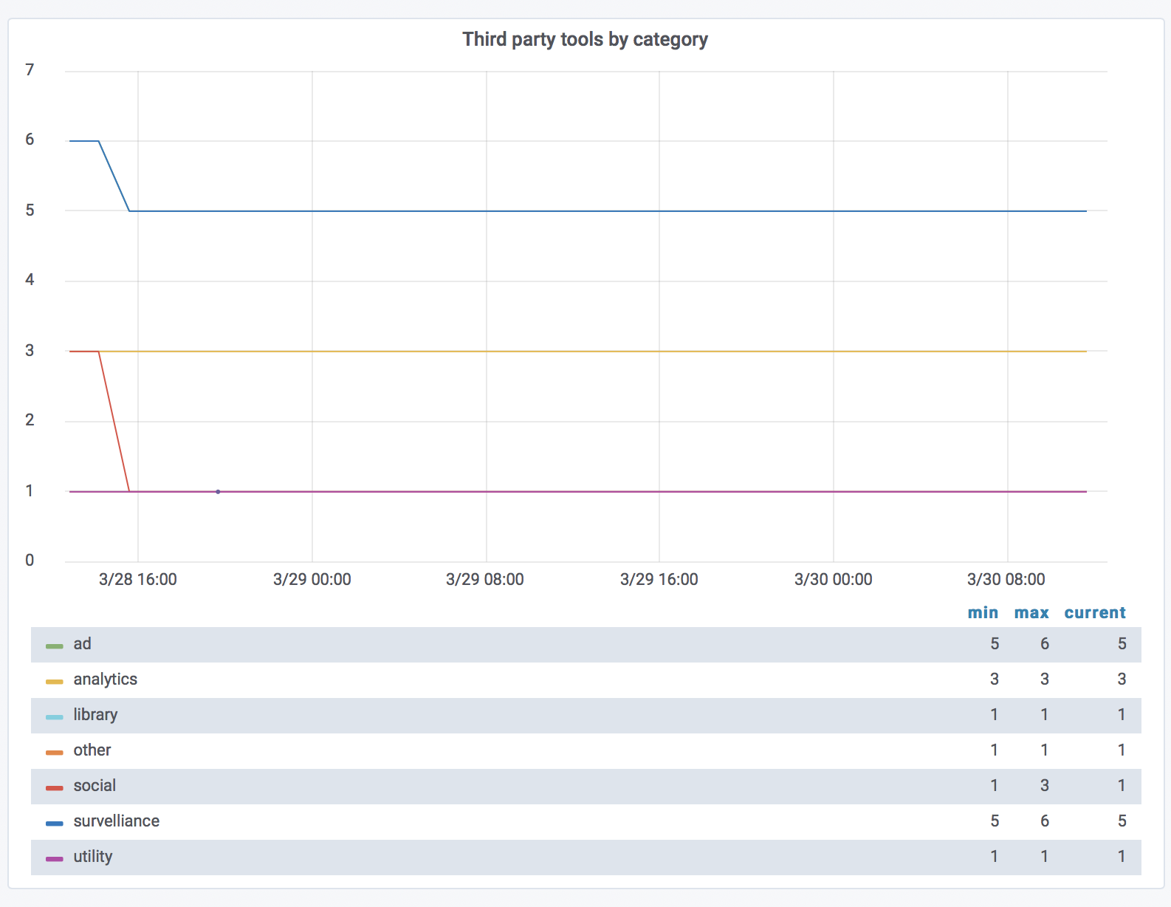
Task: Click the y-axis label 6
Action: tap(30, 140)
